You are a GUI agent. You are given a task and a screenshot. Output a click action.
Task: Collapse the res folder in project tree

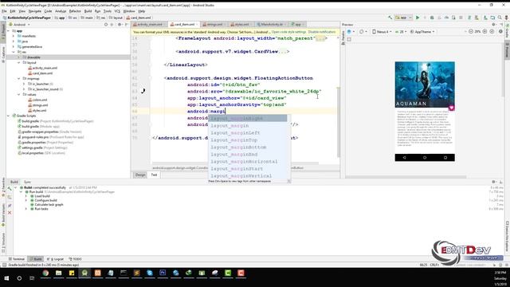pyautogui.click(x=14, y=52)
